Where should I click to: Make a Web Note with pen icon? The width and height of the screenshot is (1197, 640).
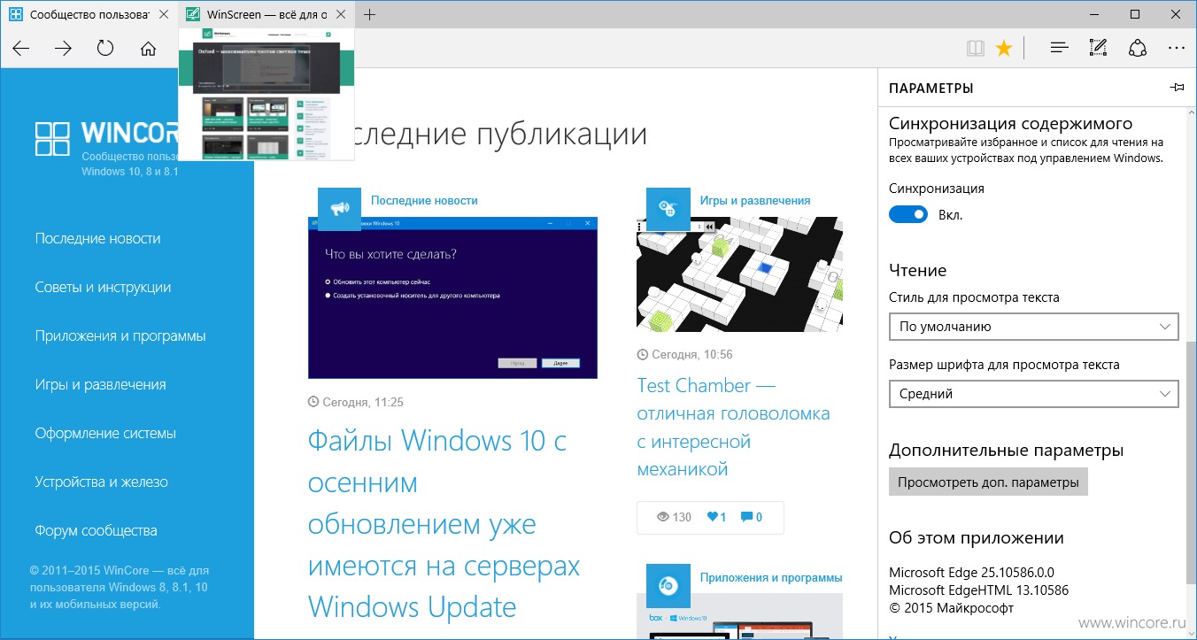click(1099, 49)
